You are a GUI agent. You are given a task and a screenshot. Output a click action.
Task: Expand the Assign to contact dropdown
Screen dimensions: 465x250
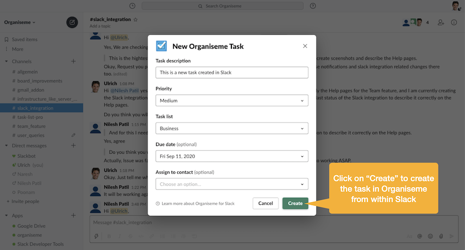231,184
